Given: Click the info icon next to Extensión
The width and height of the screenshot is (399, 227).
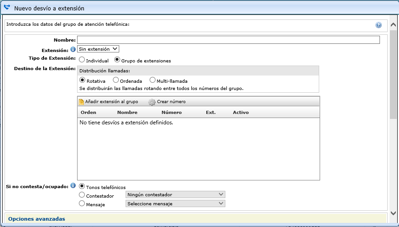Looking at the screenshot, I should (x=73, y=49).
